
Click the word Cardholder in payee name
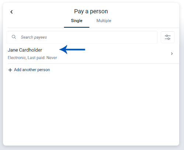pos(31,50)
